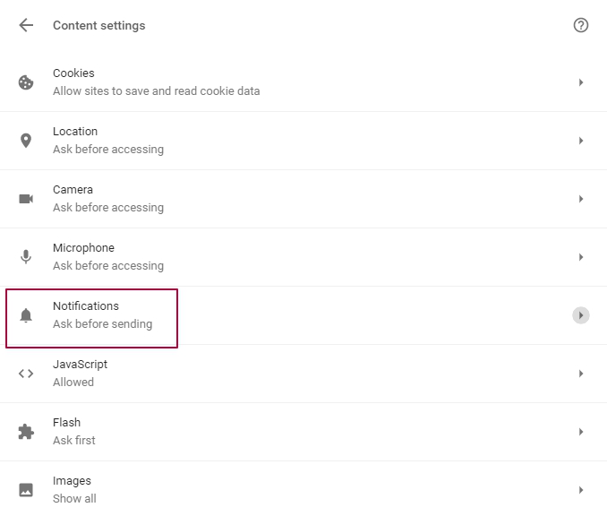Open the JavaScript settings entry
The image size is (607, 516).
click(303, 374)
